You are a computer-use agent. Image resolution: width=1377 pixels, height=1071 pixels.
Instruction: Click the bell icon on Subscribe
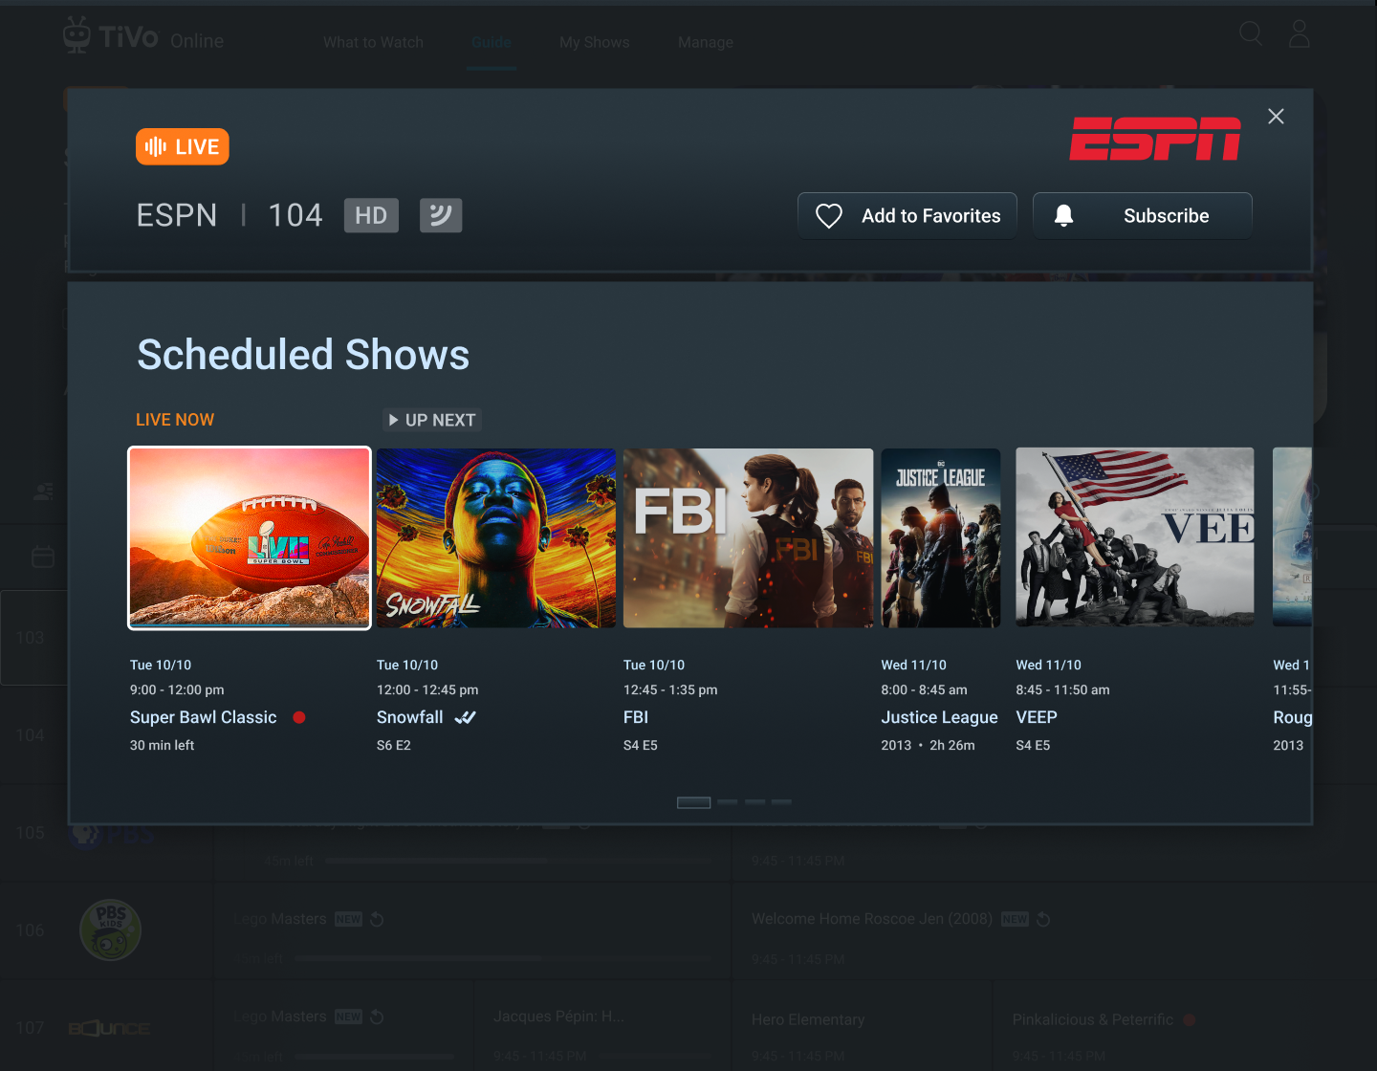pos(1063,216)
